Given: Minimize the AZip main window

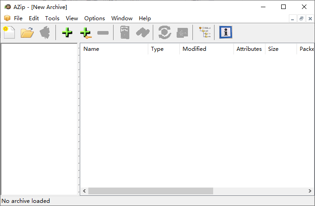Looking at the screenshot, I should tap(263, 7).
